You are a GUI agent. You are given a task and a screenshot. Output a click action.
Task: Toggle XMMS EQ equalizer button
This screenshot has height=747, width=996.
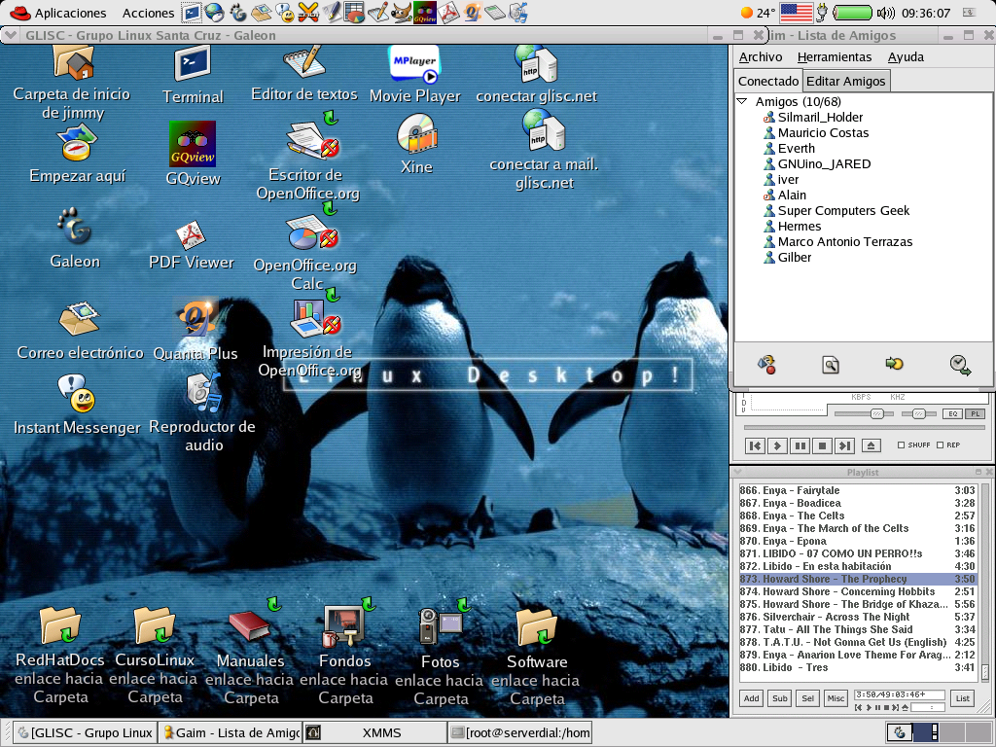(x=953, y=414)
